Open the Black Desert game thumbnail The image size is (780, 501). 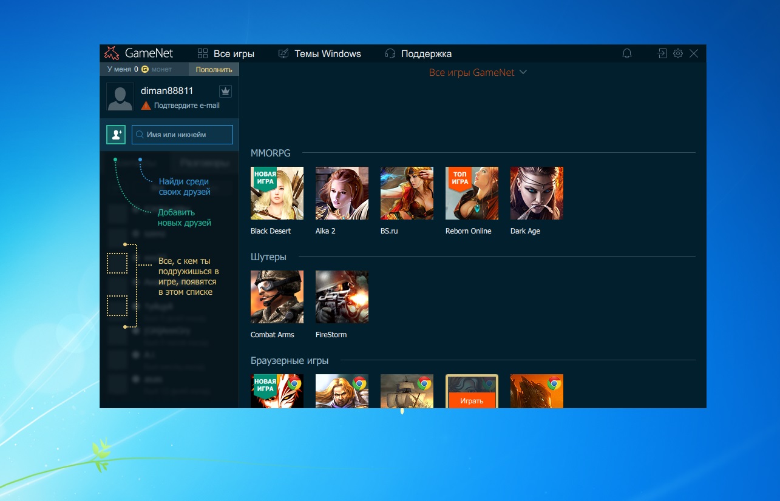(277, 193)
